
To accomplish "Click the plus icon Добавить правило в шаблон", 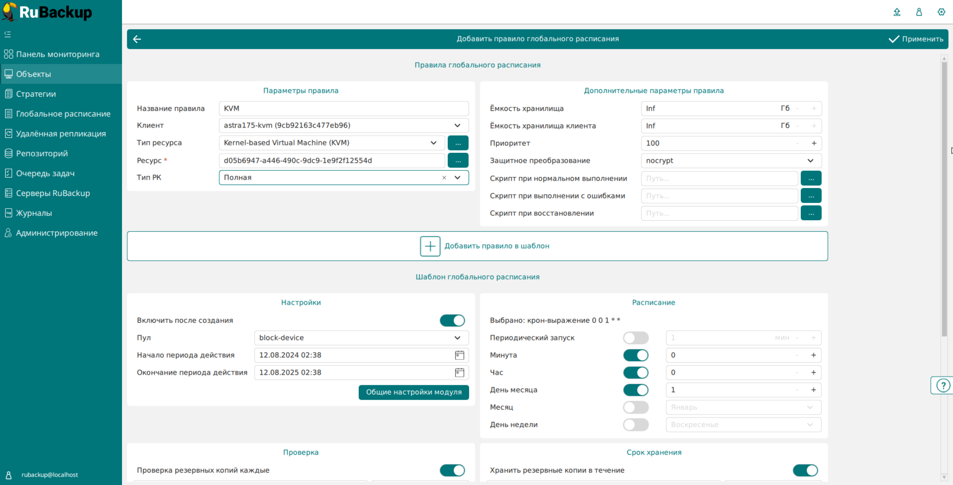I will 430,246.
